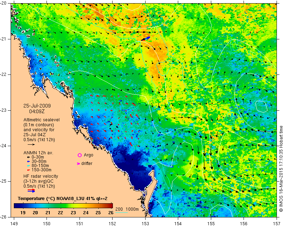
Task: Click the '26' colorbar tick label
Action: pyautogui.click(x=111, y=212)
